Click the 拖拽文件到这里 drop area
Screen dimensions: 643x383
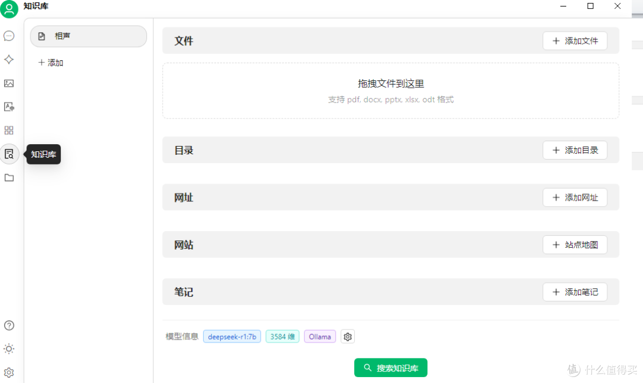tap(391, 91)
